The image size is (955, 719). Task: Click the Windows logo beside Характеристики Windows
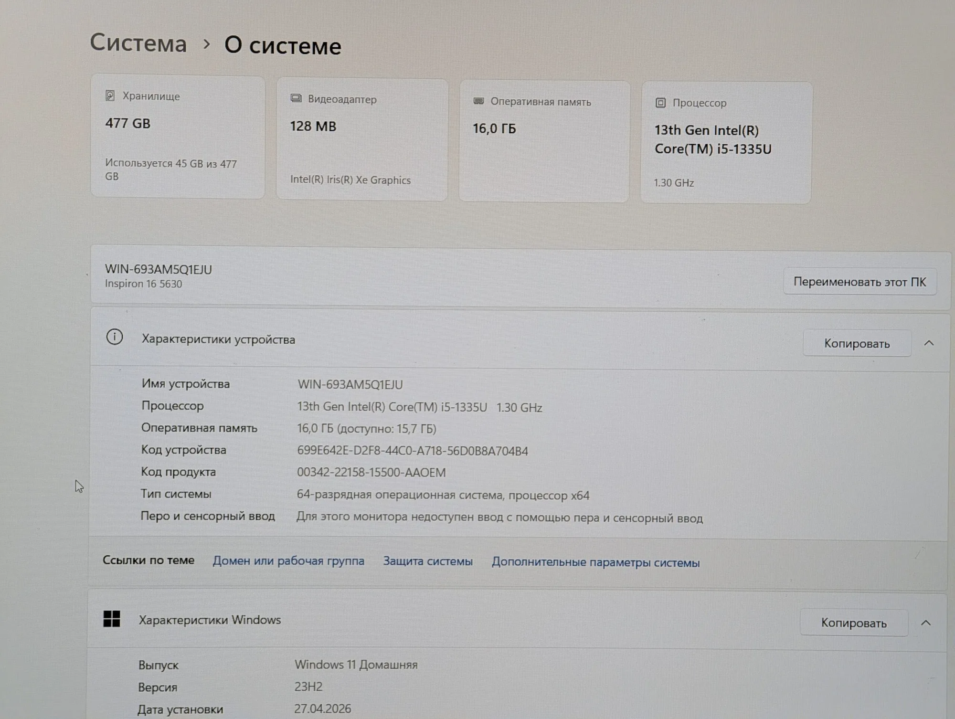[112, 619]
